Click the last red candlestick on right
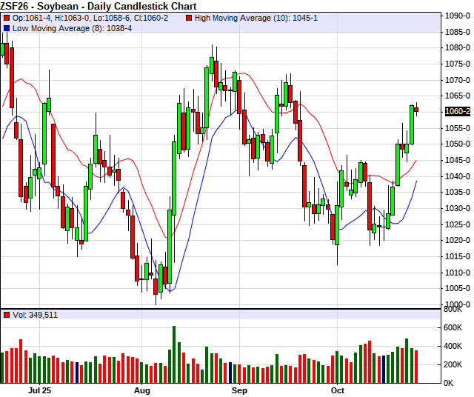Image resolution: width=474 pixels, height=397 pixels. [x=416, y=110]
